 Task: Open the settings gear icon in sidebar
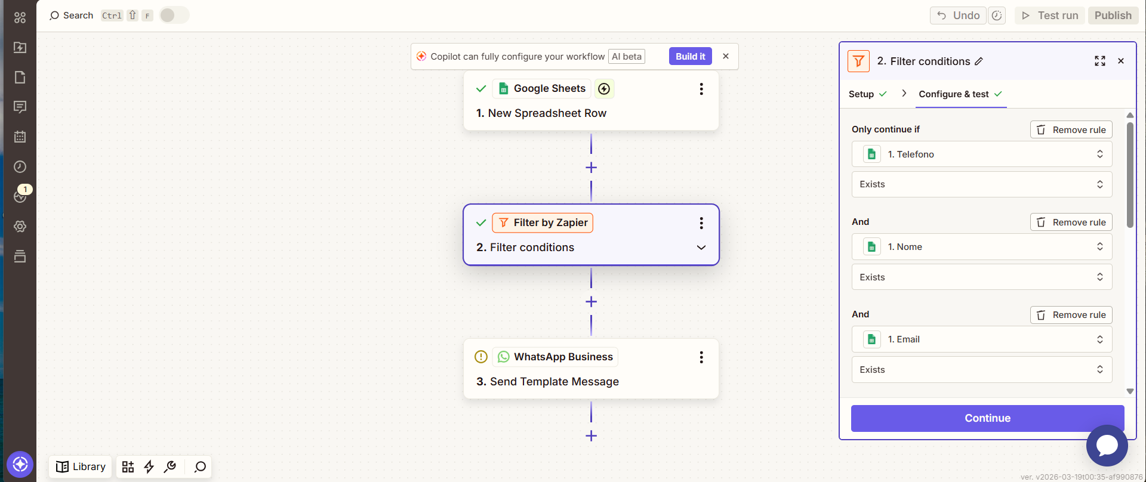20,227
